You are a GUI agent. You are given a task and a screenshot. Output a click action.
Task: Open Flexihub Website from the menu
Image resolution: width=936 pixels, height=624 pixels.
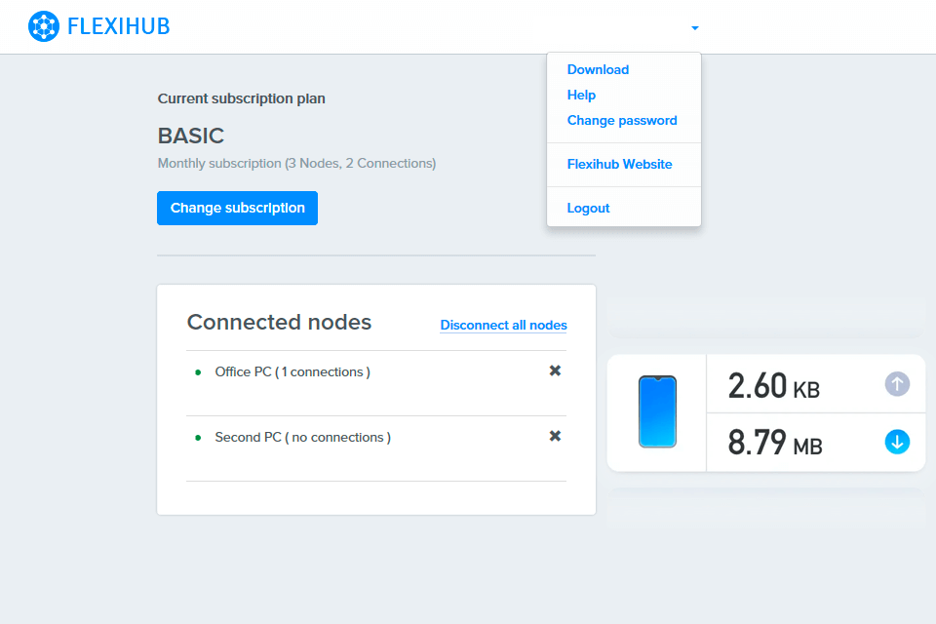coord(620,164)
